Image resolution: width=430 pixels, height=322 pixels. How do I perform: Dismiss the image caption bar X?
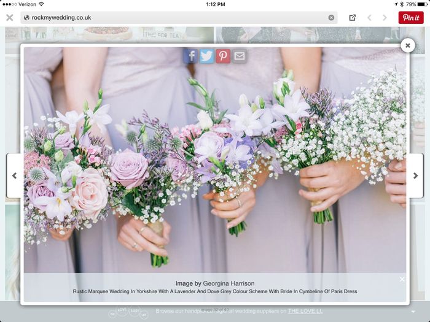click(402, 279)
